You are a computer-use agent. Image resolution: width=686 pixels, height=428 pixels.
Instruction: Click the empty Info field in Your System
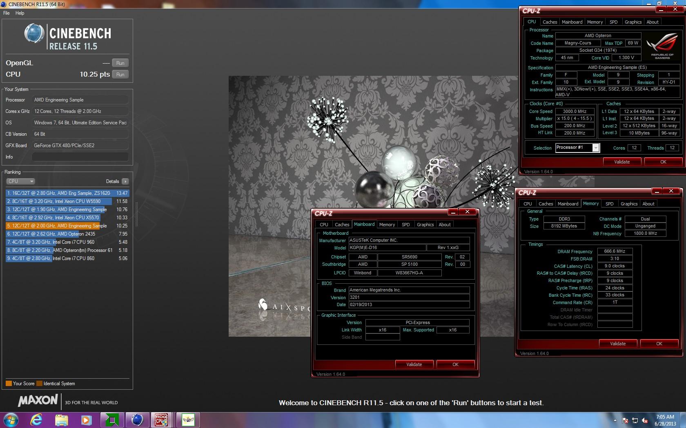80,157
